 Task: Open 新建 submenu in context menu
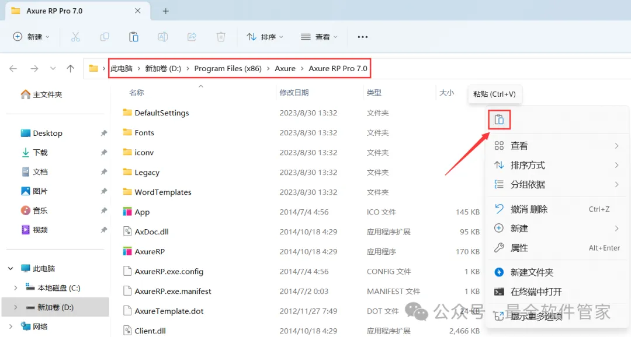pyautogui.click(x=557, y=229)
